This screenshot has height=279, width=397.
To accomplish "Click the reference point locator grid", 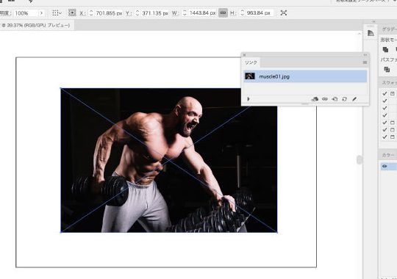I will [72, 12].
